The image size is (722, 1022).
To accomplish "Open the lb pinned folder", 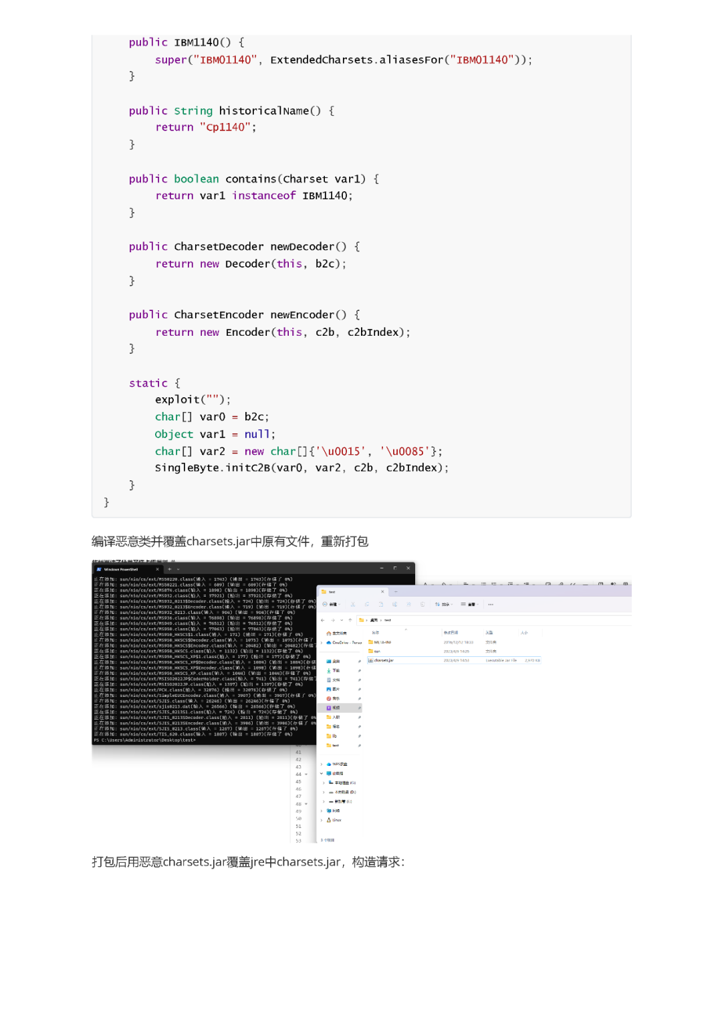I will [x=332, y=736].
